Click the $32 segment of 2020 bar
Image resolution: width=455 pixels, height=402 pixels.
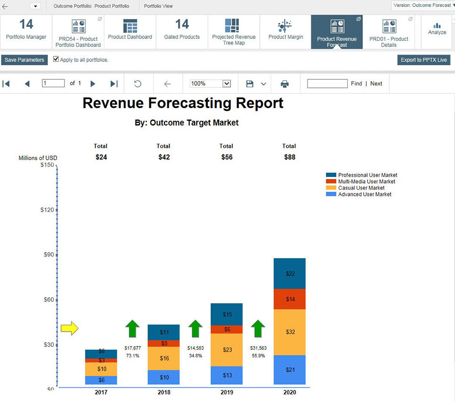pos(290,332)
